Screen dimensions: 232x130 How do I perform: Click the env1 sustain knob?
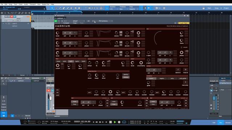click(110, 92)
